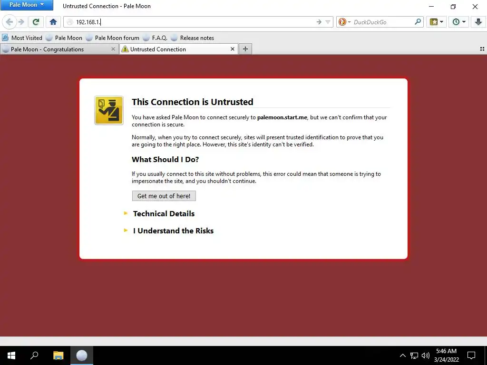This screenshot has height=365, width=487.
Task: Open File Explorer from the taskbar
Action: click(58, 355)
